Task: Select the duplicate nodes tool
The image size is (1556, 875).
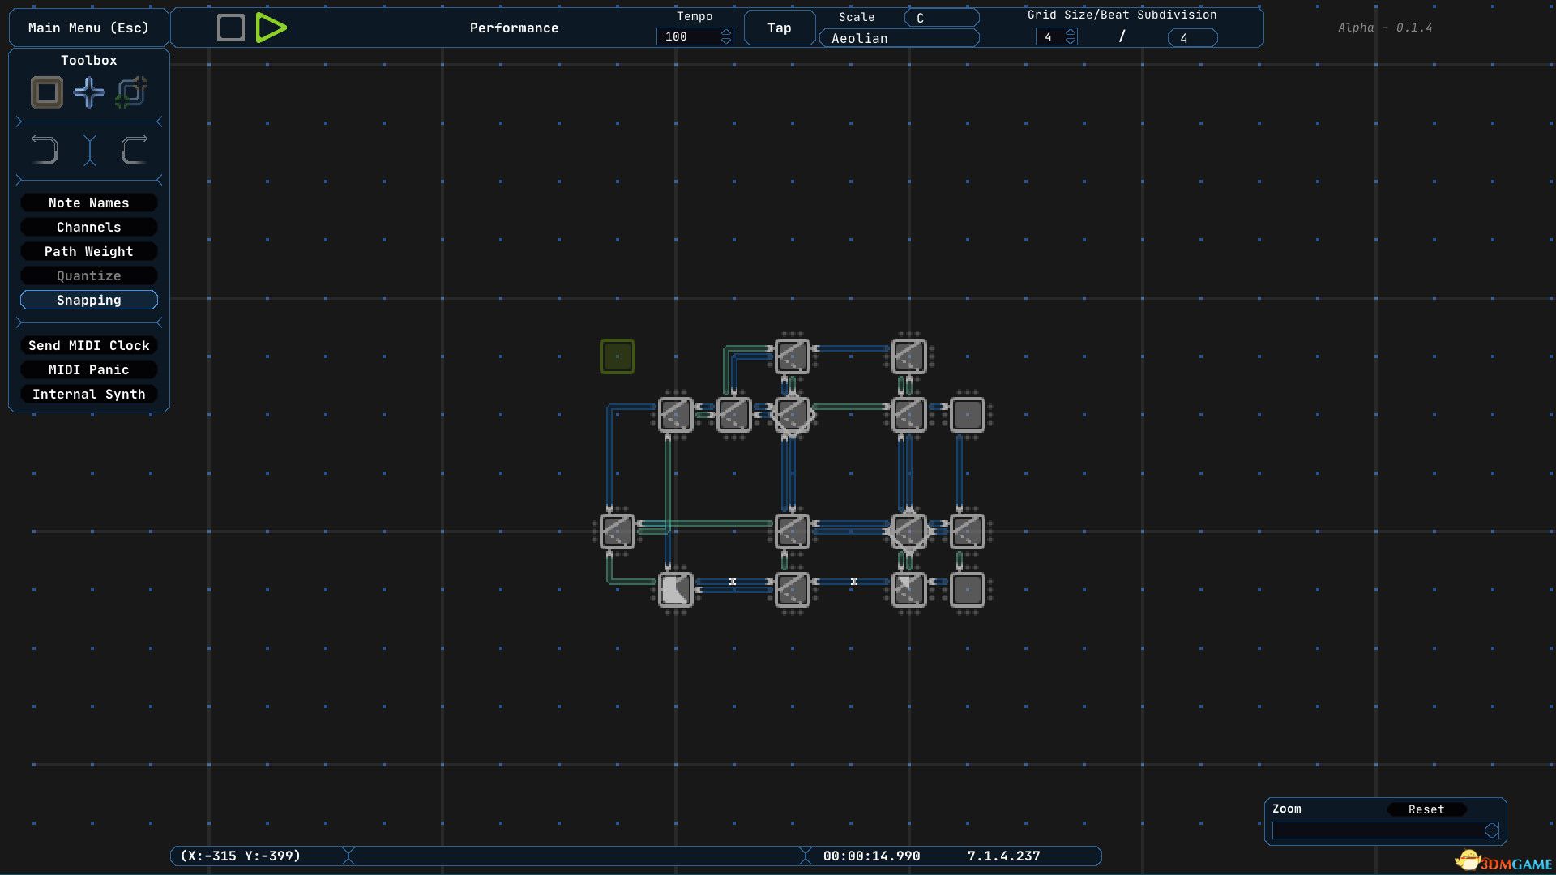Action: coord(131,92)
